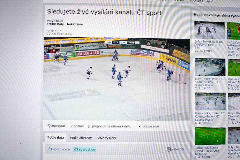The width and height of the screenshot is (240, 160).
Task: Toggle přepnout na nízkou kvalitu
Action: [x=112, y=126]
